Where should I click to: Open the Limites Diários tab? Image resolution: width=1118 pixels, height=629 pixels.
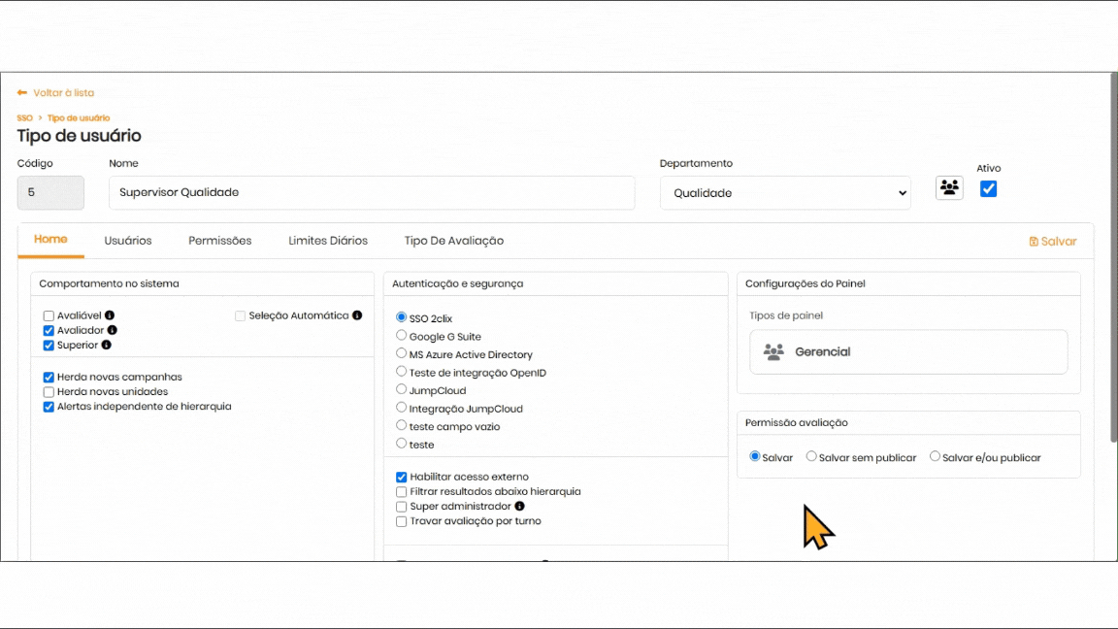[x=328, y=241]
